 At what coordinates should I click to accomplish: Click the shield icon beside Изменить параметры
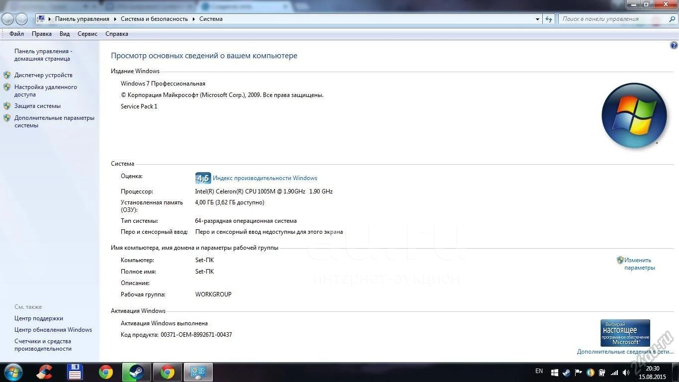pyautogui.click(x=620, y=260)
